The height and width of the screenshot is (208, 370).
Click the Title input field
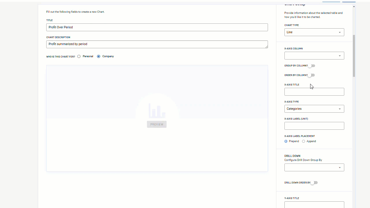(157, 27)
